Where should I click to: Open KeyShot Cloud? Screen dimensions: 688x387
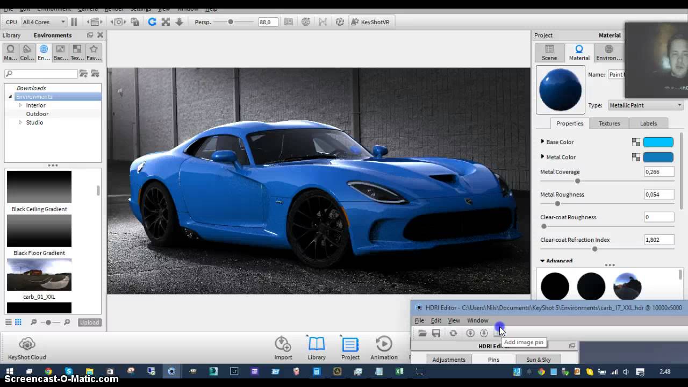[27, 348]
